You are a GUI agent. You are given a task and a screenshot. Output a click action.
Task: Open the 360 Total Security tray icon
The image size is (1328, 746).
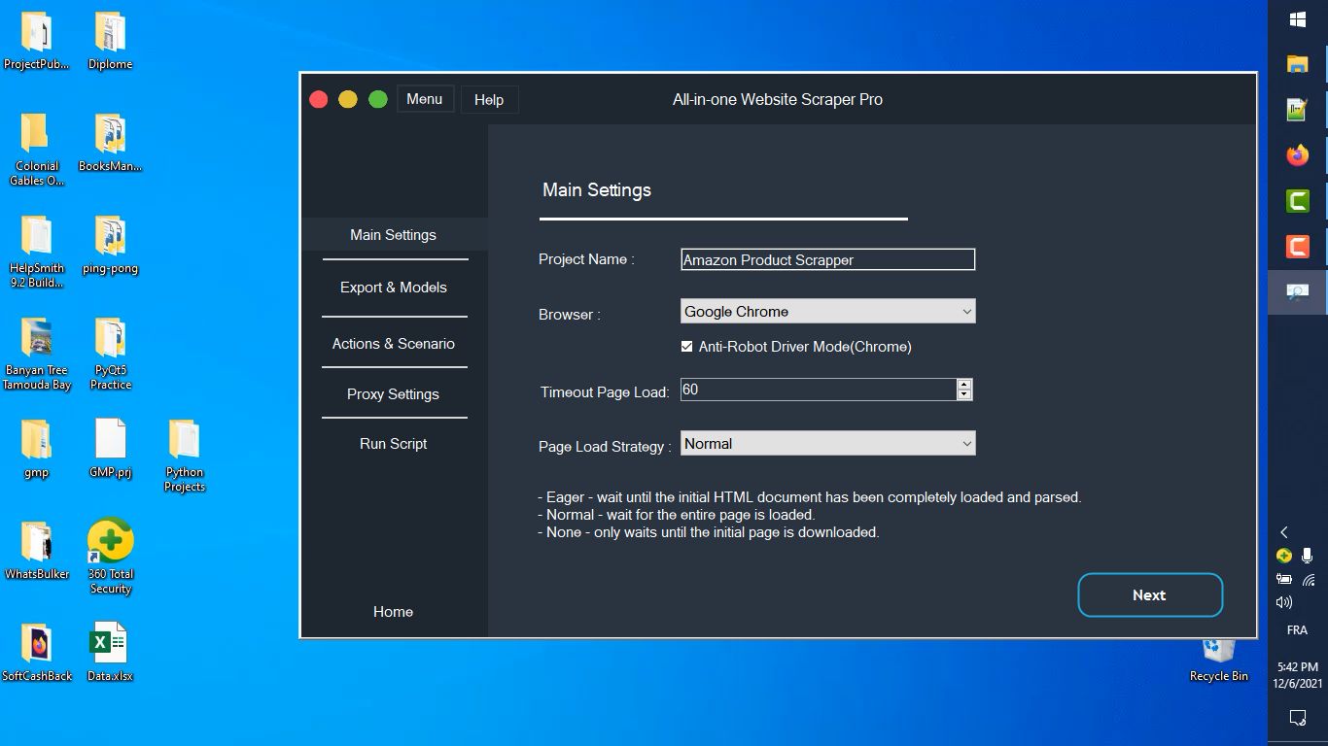point(1284,557)
